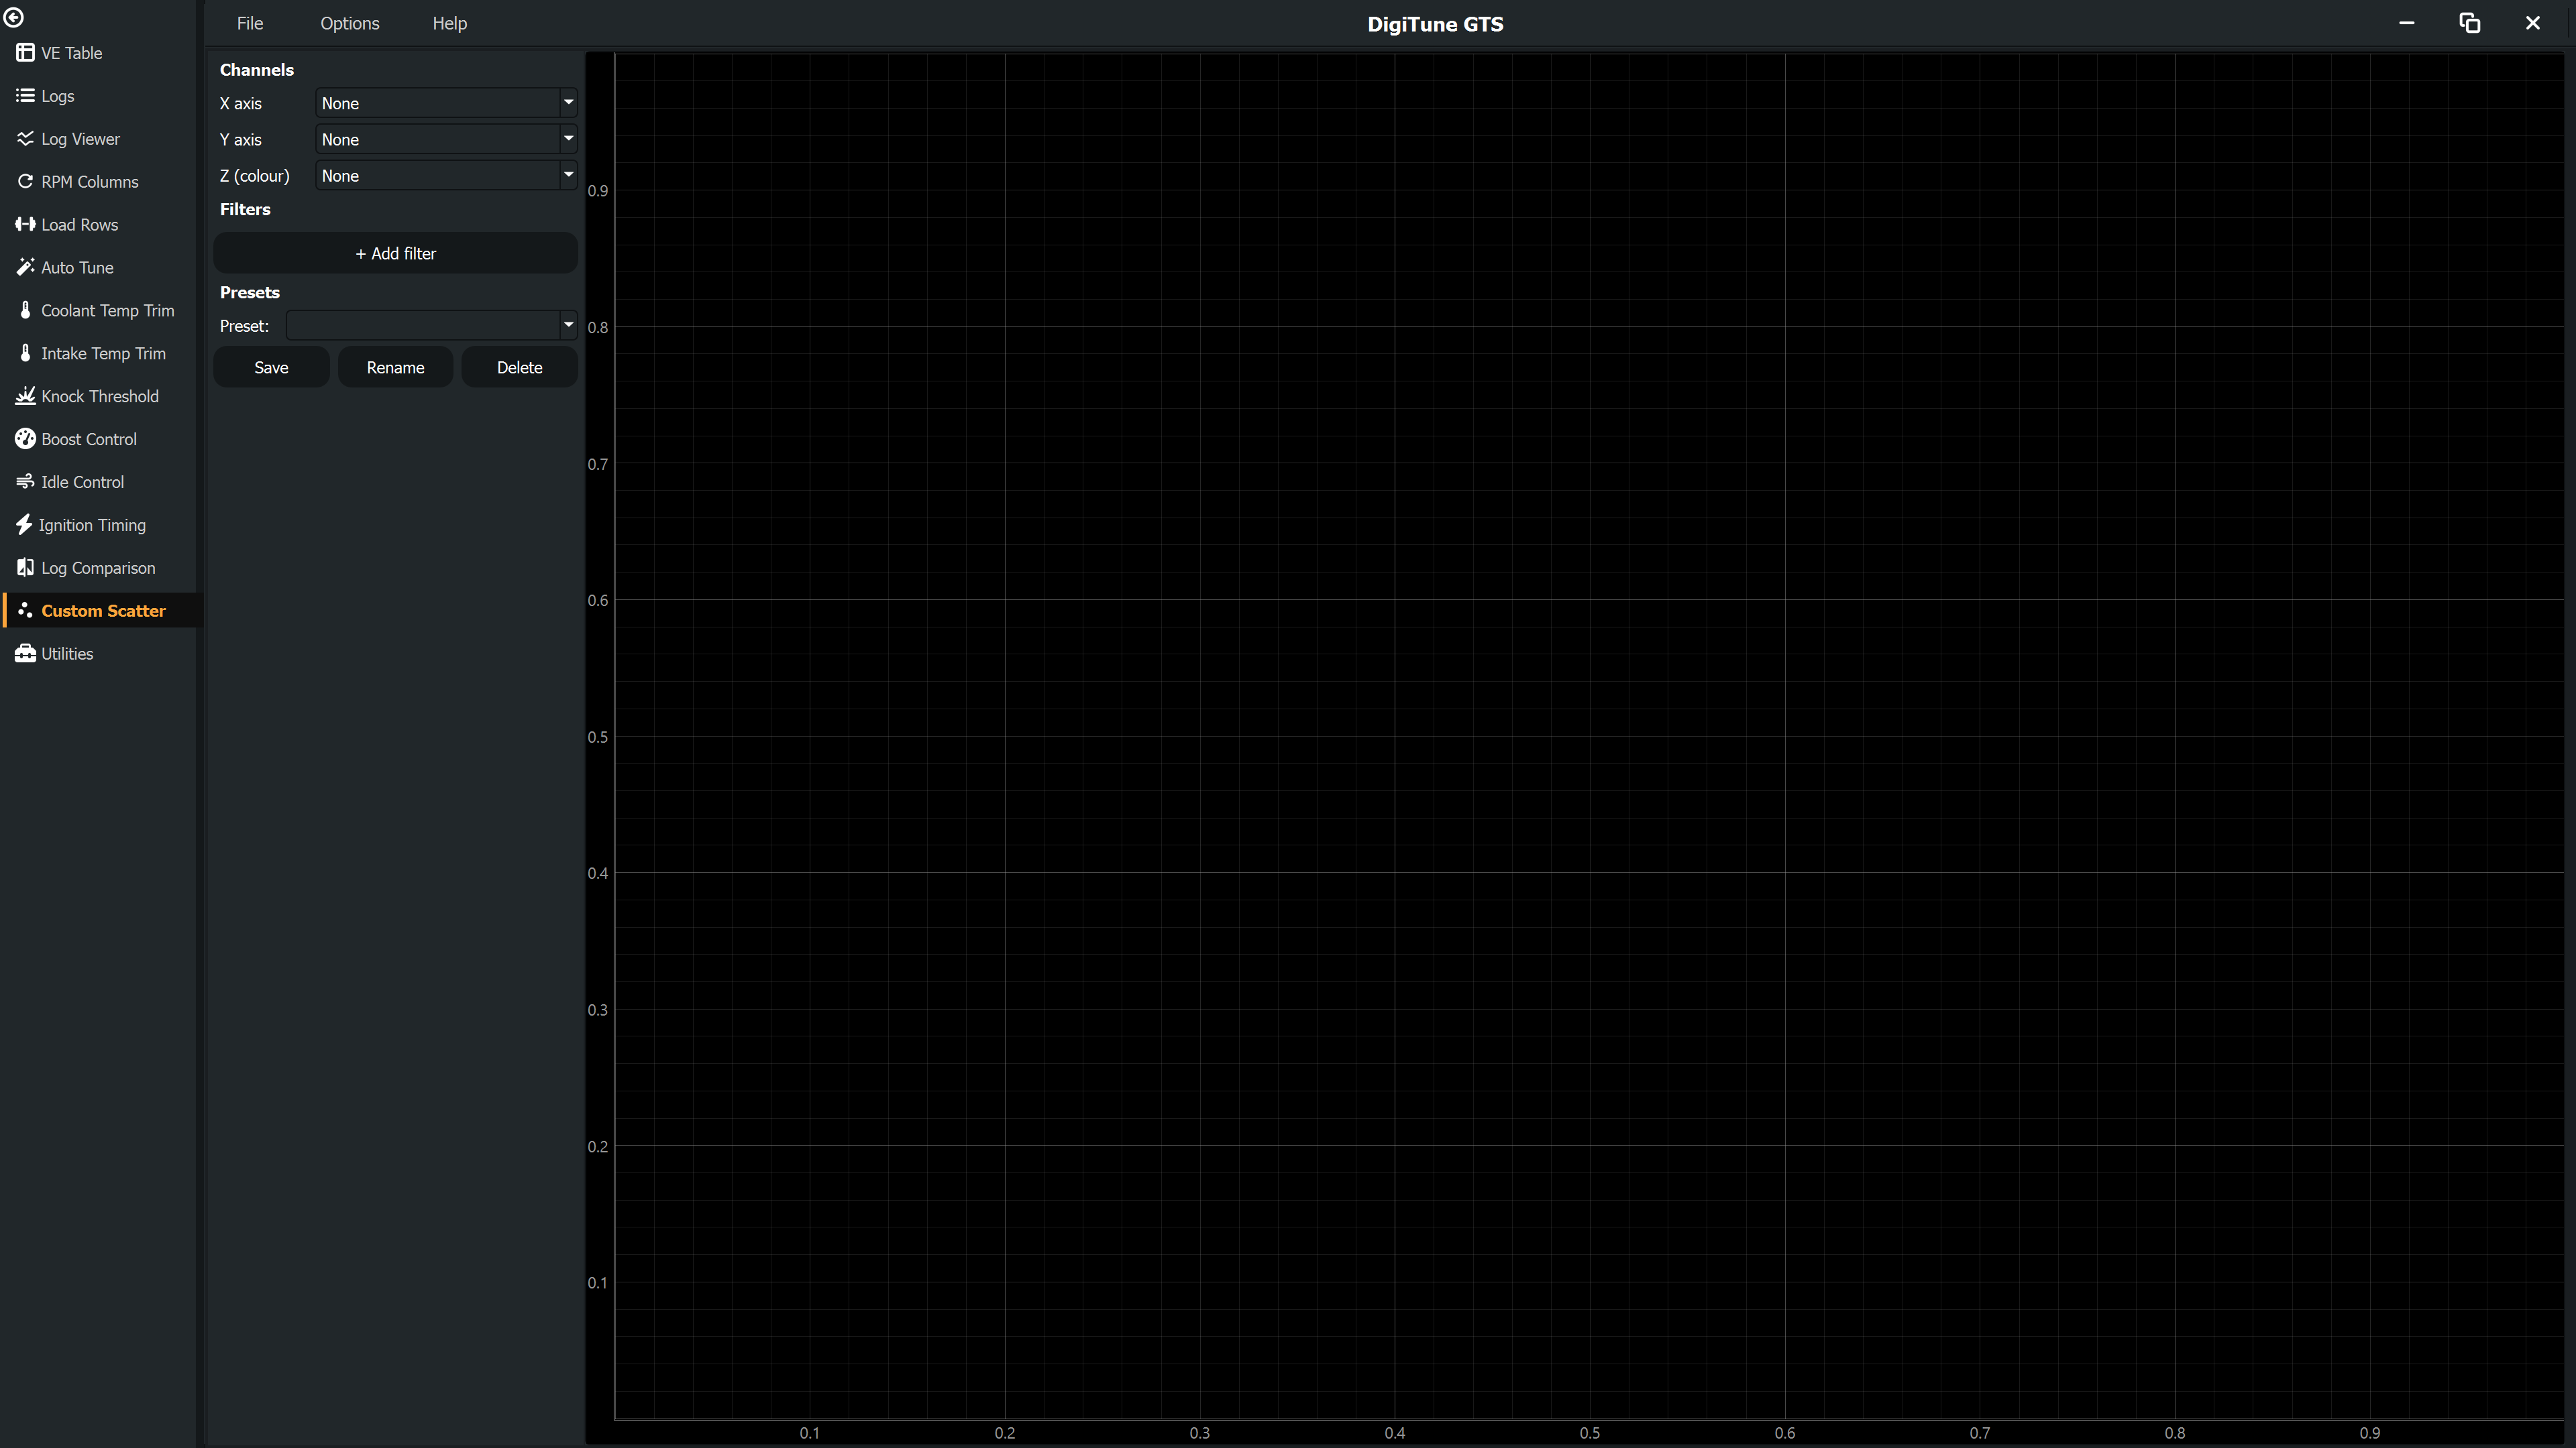Image resolution: width=2576 pixels, height=1448 pixels.
Task: Click the Idle Control wind icon
Action: coord(25,483)
